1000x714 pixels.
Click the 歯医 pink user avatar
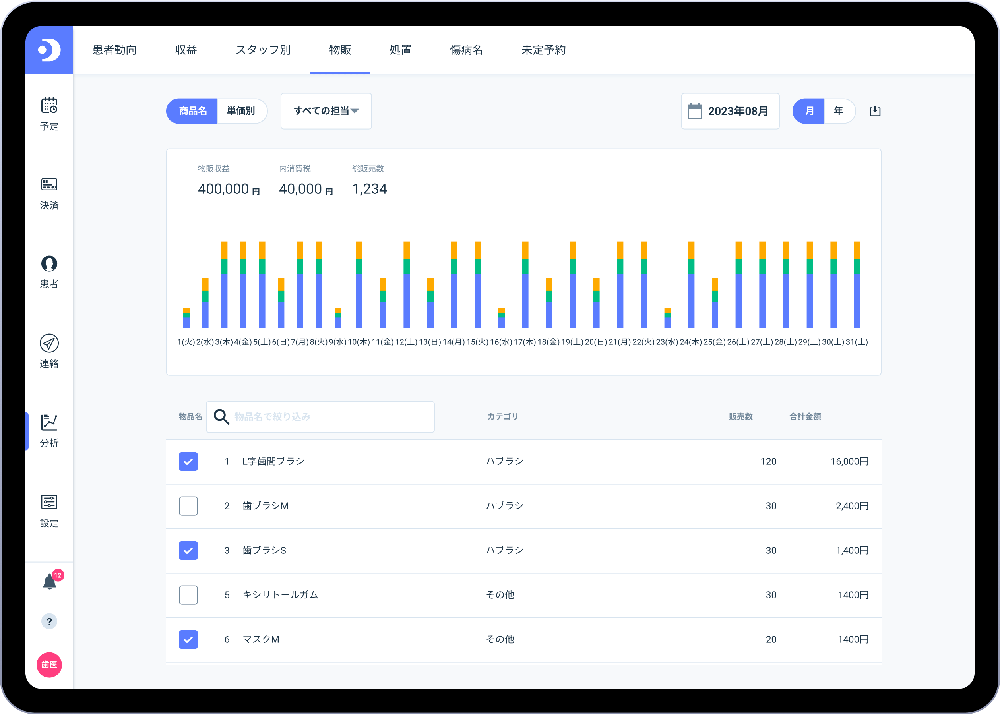click(x=49, y=664)
